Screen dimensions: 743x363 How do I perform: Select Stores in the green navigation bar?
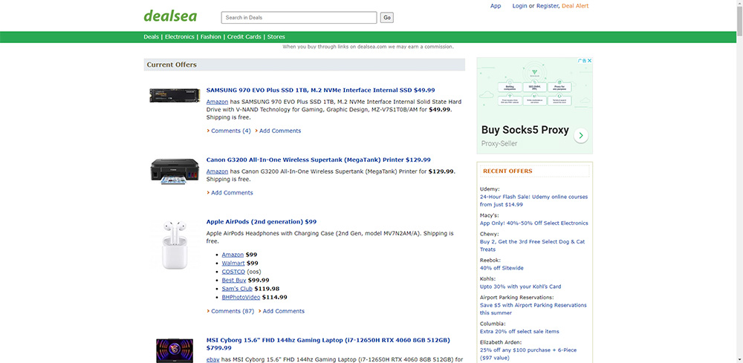click(276, 36)
